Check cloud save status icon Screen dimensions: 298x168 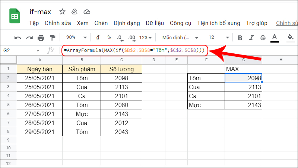87,11
